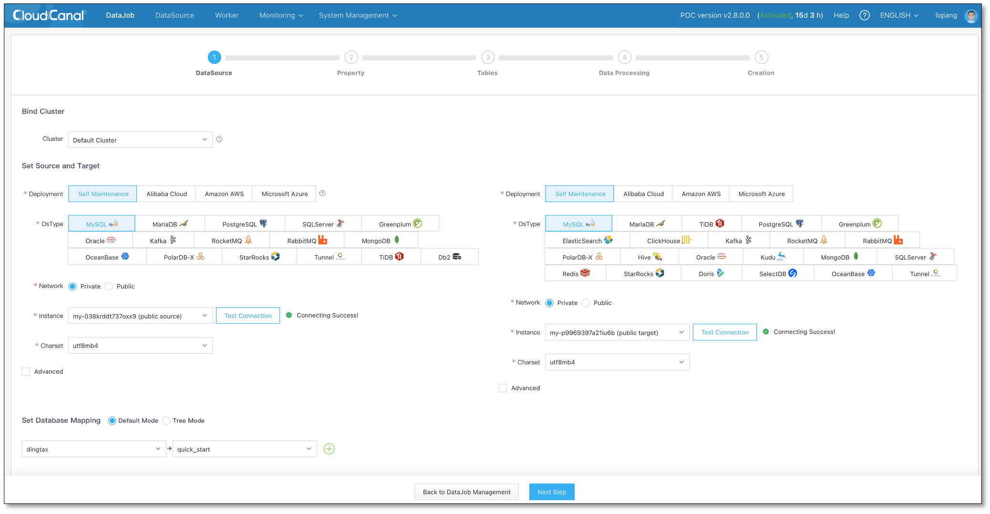
Task: Open source Instance dropdown my-038krddt737oxx9
Action: pos(141,316)
